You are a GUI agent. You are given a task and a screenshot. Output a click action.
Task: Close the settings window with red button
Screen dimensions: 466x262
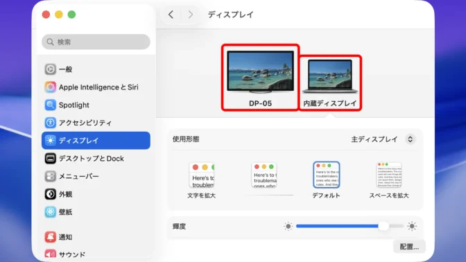(x=46, y=15)
